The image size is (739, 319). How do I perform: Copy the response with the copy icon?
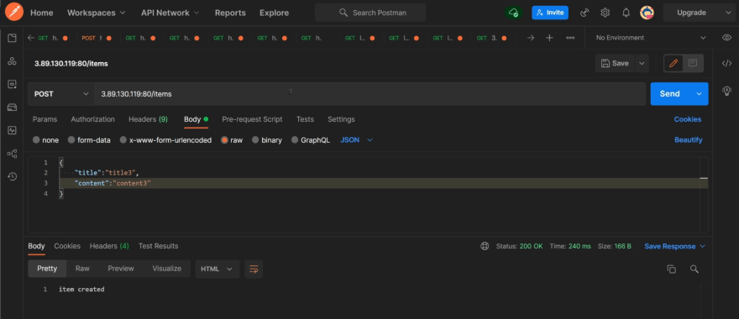(671, 269)
